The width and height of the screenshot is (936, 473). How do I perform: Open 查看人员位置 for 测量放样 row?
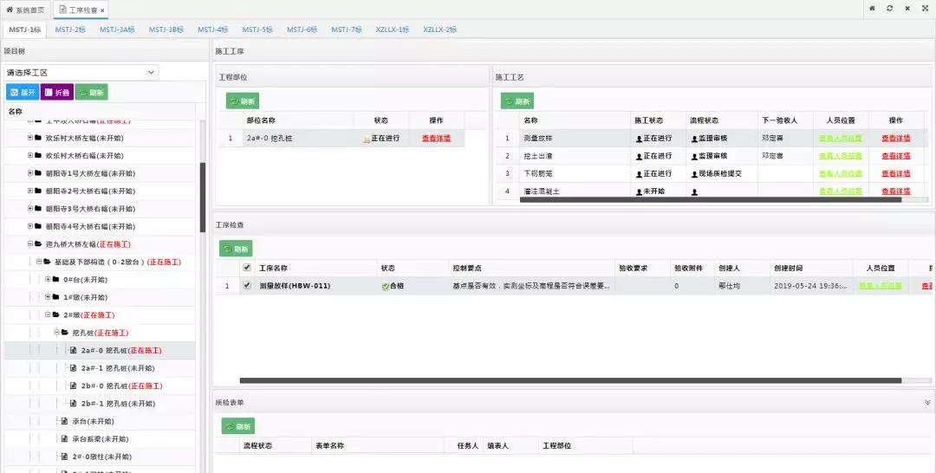point(841,139)
